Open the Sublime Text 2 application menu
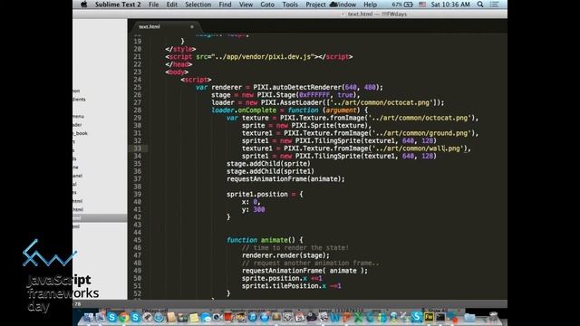Image resolution: width=580 pixels, height=326 pixels. point(118,5)
